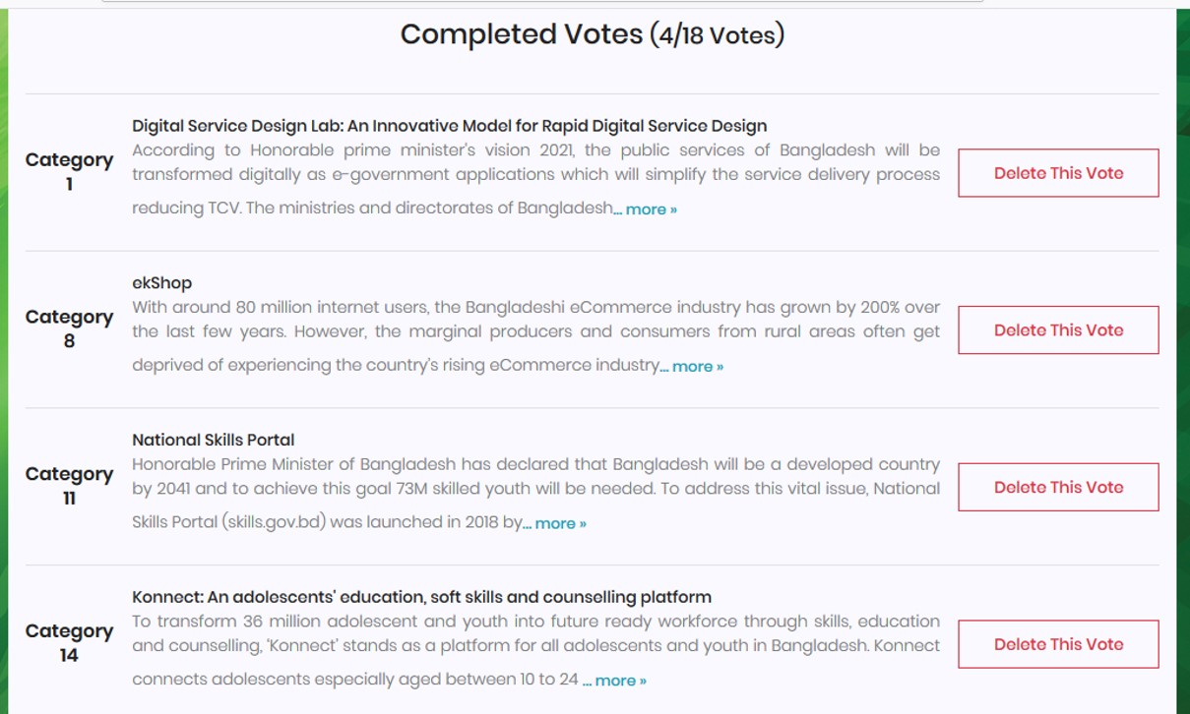Screen dimensions: 1190x714
Task: Select the Category 11 label
Action: point(69,485)
